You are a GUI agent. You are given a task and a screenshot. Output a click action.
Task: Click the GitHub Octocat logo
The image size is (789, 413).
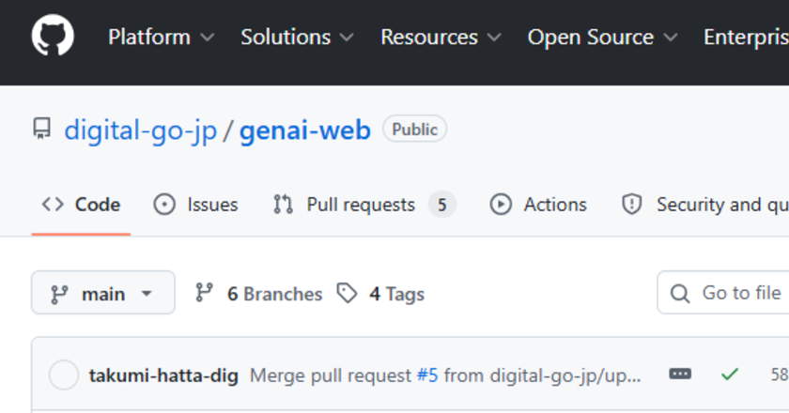point(53,38)
